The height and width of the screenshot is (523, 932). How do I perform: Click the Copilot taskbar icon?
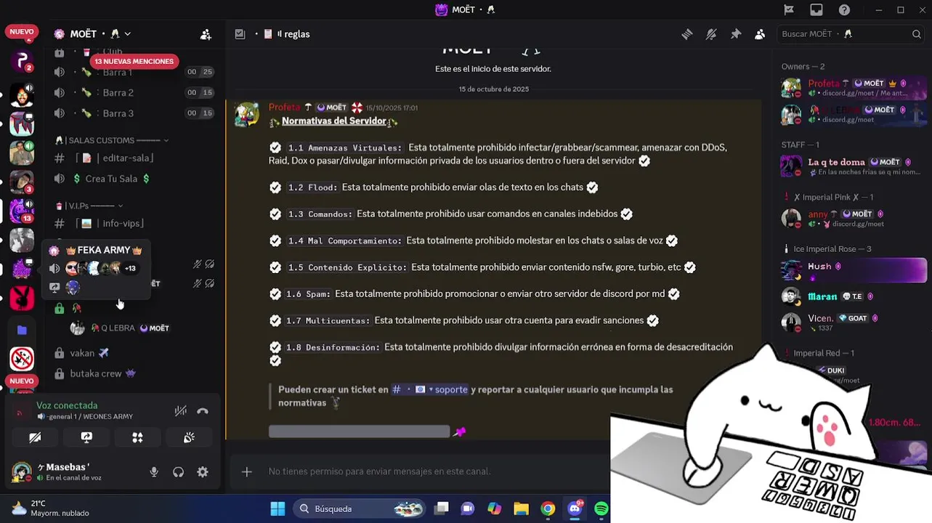pyautogui.click(x=495, y=509)
